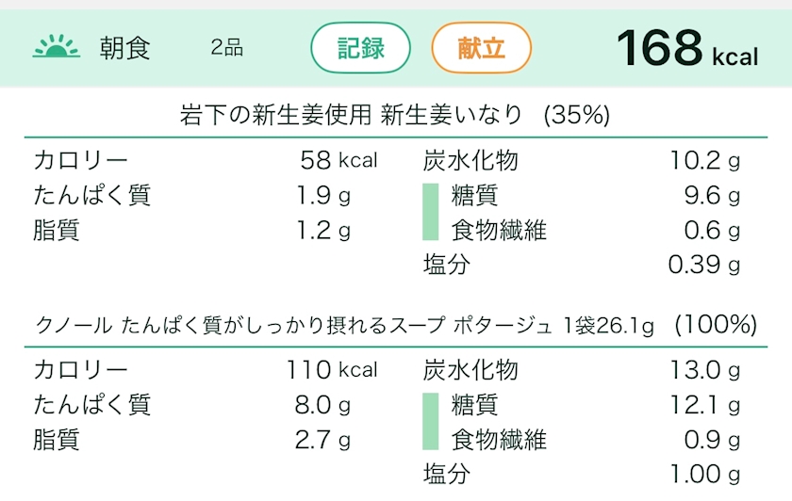Image resolution: width=792 pixels, height=501 pixels.
Task: Select the 8.0 g protein value
Action: [322, 405]
